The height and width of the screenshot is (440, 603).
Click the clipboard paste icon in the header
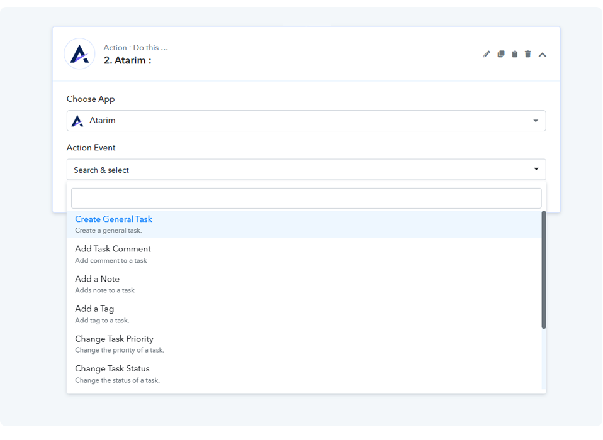coord(514,54)
